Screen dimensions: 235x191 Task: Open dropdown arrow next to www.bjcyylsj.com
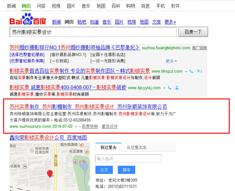pos(164,88)
